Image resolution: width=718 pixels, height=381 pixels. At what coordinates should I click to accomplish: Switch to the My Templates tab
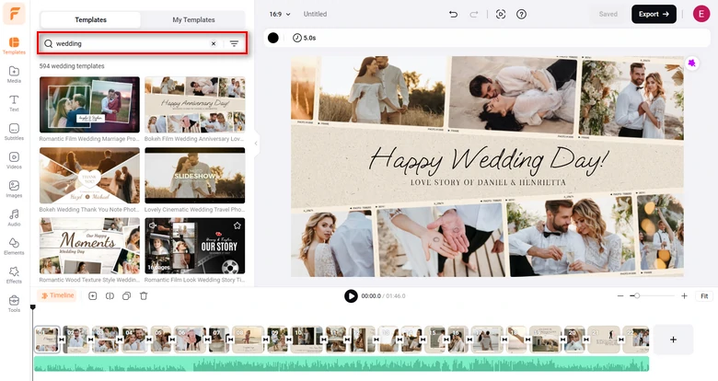pyautogui.click(x=193, y=19)
